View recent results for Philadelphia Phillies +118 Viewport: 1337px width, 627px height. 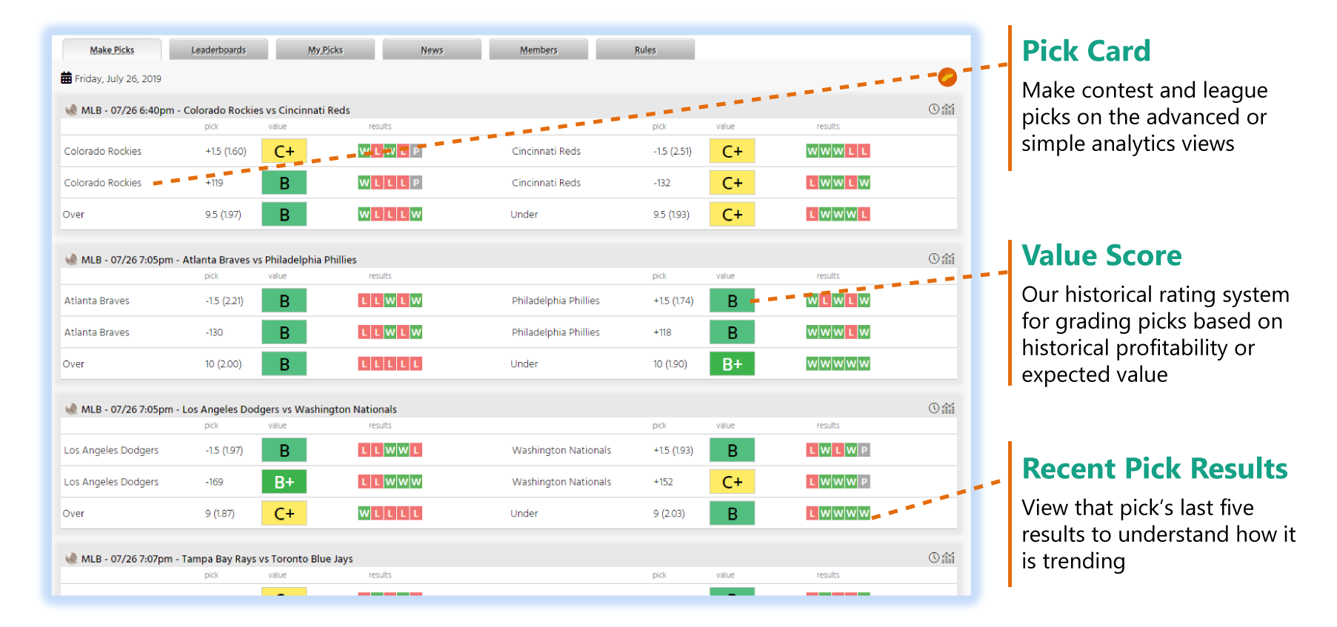click(x=838, y=332)
